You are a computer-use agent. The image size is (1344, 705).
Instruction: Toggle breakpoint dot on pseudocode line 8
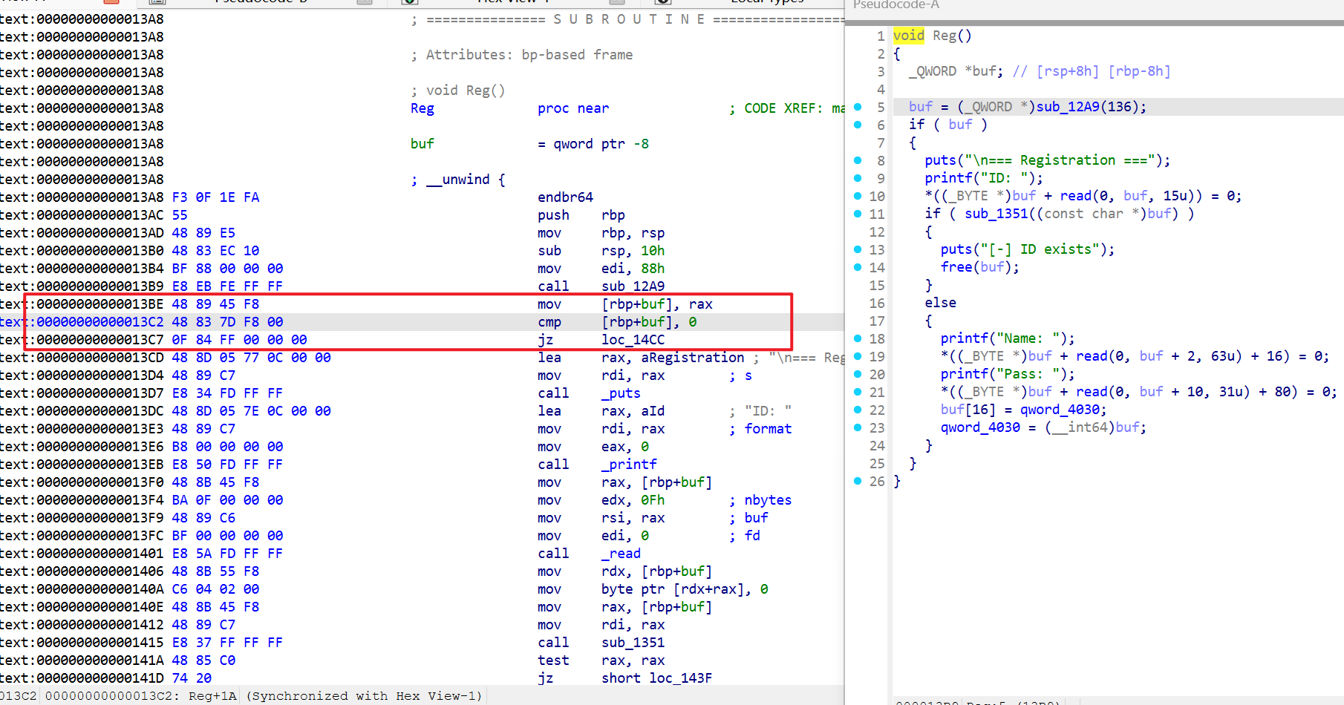[x=858, y=160]
